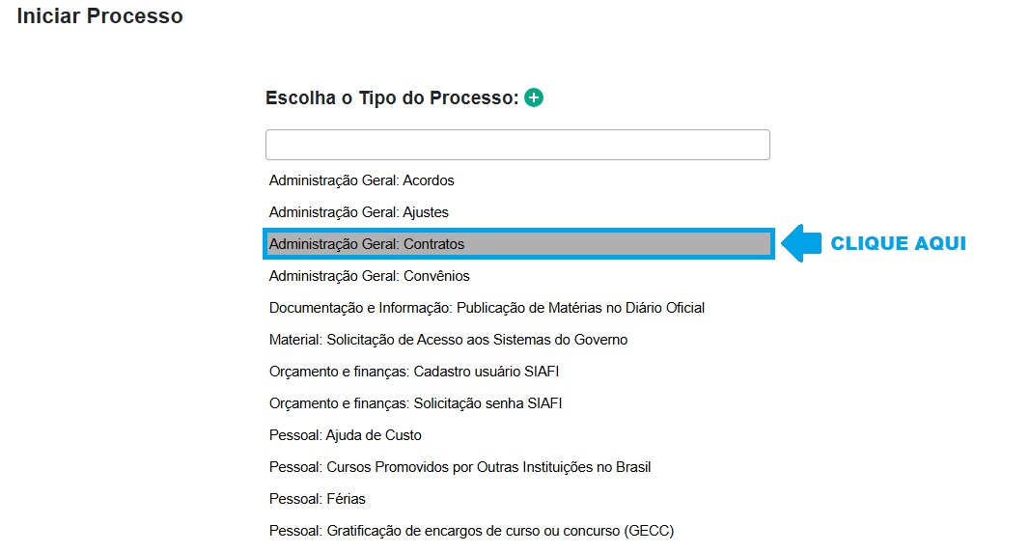
Task: Click the green plus icon beside the heading
Action: point(534,97)
